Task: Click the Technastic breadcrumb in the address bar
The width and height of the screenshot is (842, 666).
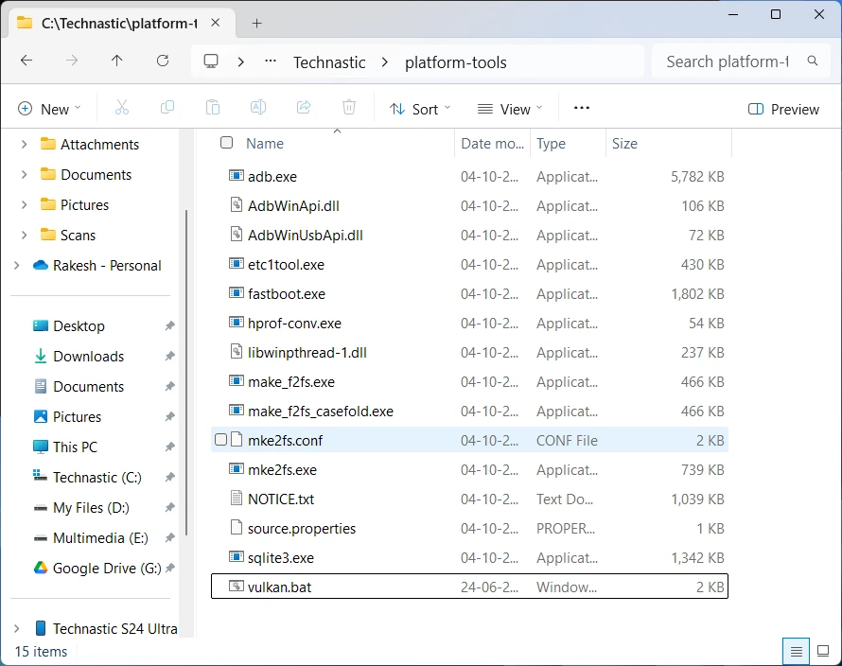Action: point(329,62)
